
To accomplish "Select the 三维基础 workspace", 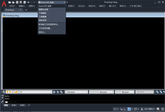I will tap(52, 13).
